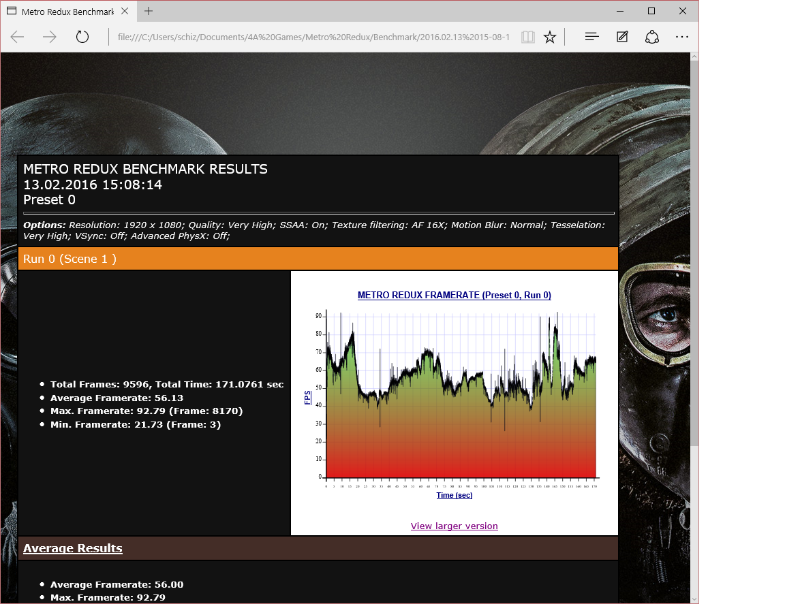The image size is (785, 604).
Task: Select the Metro Redux Benchmark tab
Action: (68, 12)
